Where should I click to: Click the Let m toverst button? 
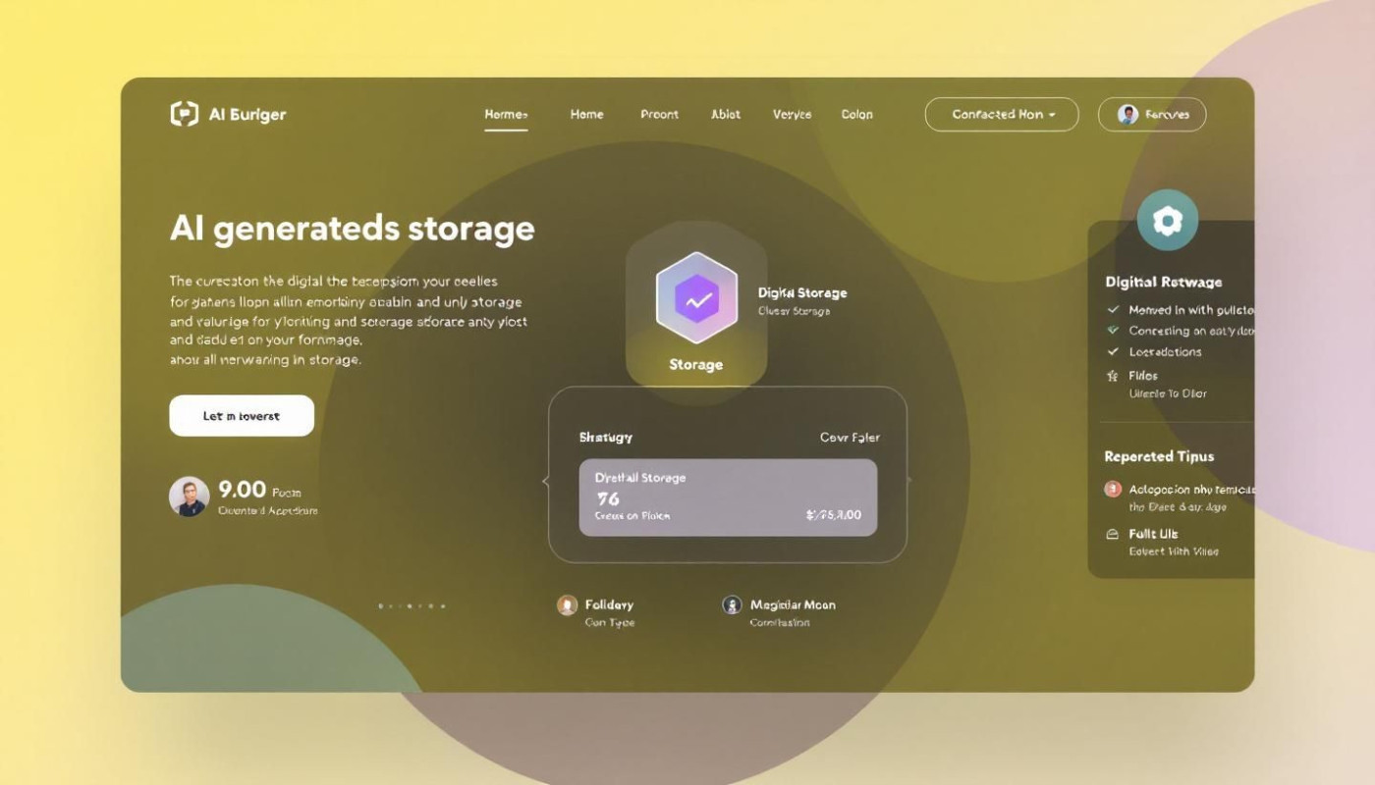(242, 416)
